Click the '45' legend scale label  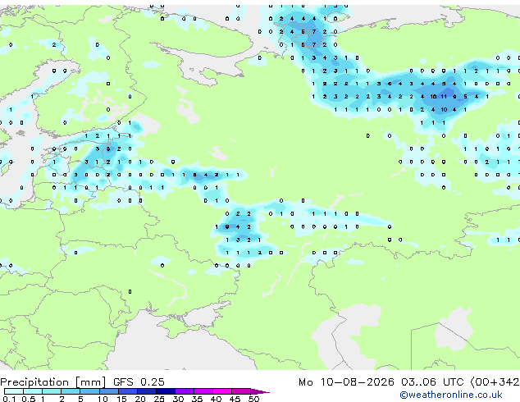235,399
